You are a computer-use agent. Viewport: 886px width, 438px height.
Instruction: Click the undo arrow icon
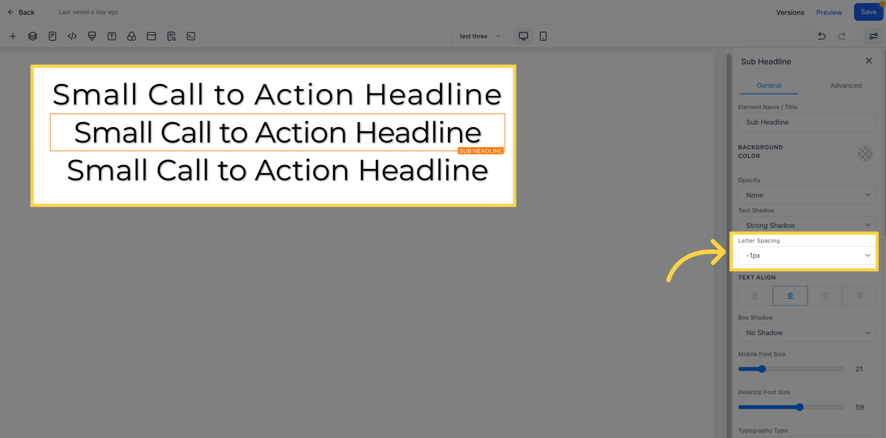pos(821,36)
